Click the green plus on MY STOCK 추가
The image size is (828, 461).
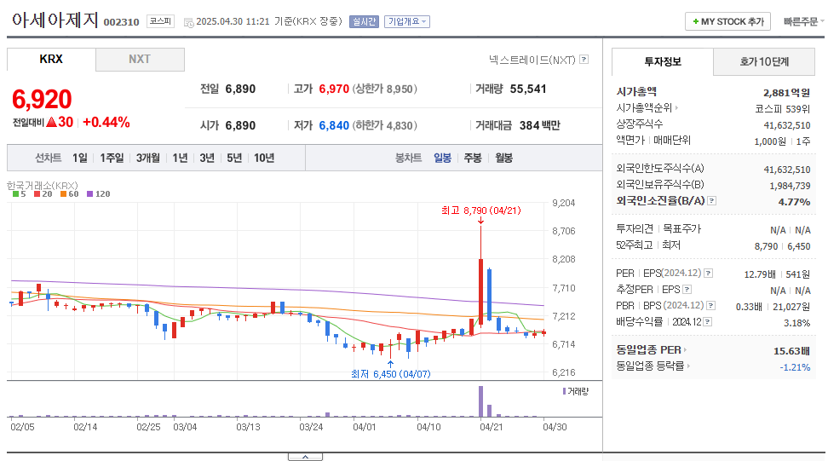695,21
